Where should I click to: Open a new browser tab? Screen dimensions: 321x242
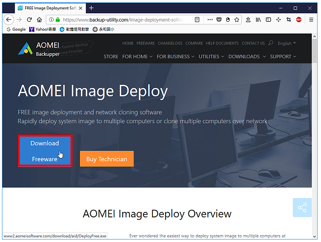[x=91, y=8]
